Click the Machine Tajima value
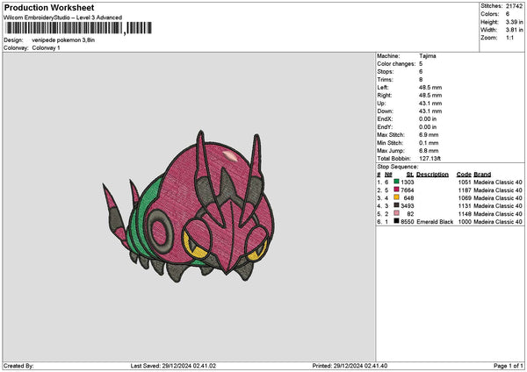Screen dimensions: 527x372 tap(428, 56)
